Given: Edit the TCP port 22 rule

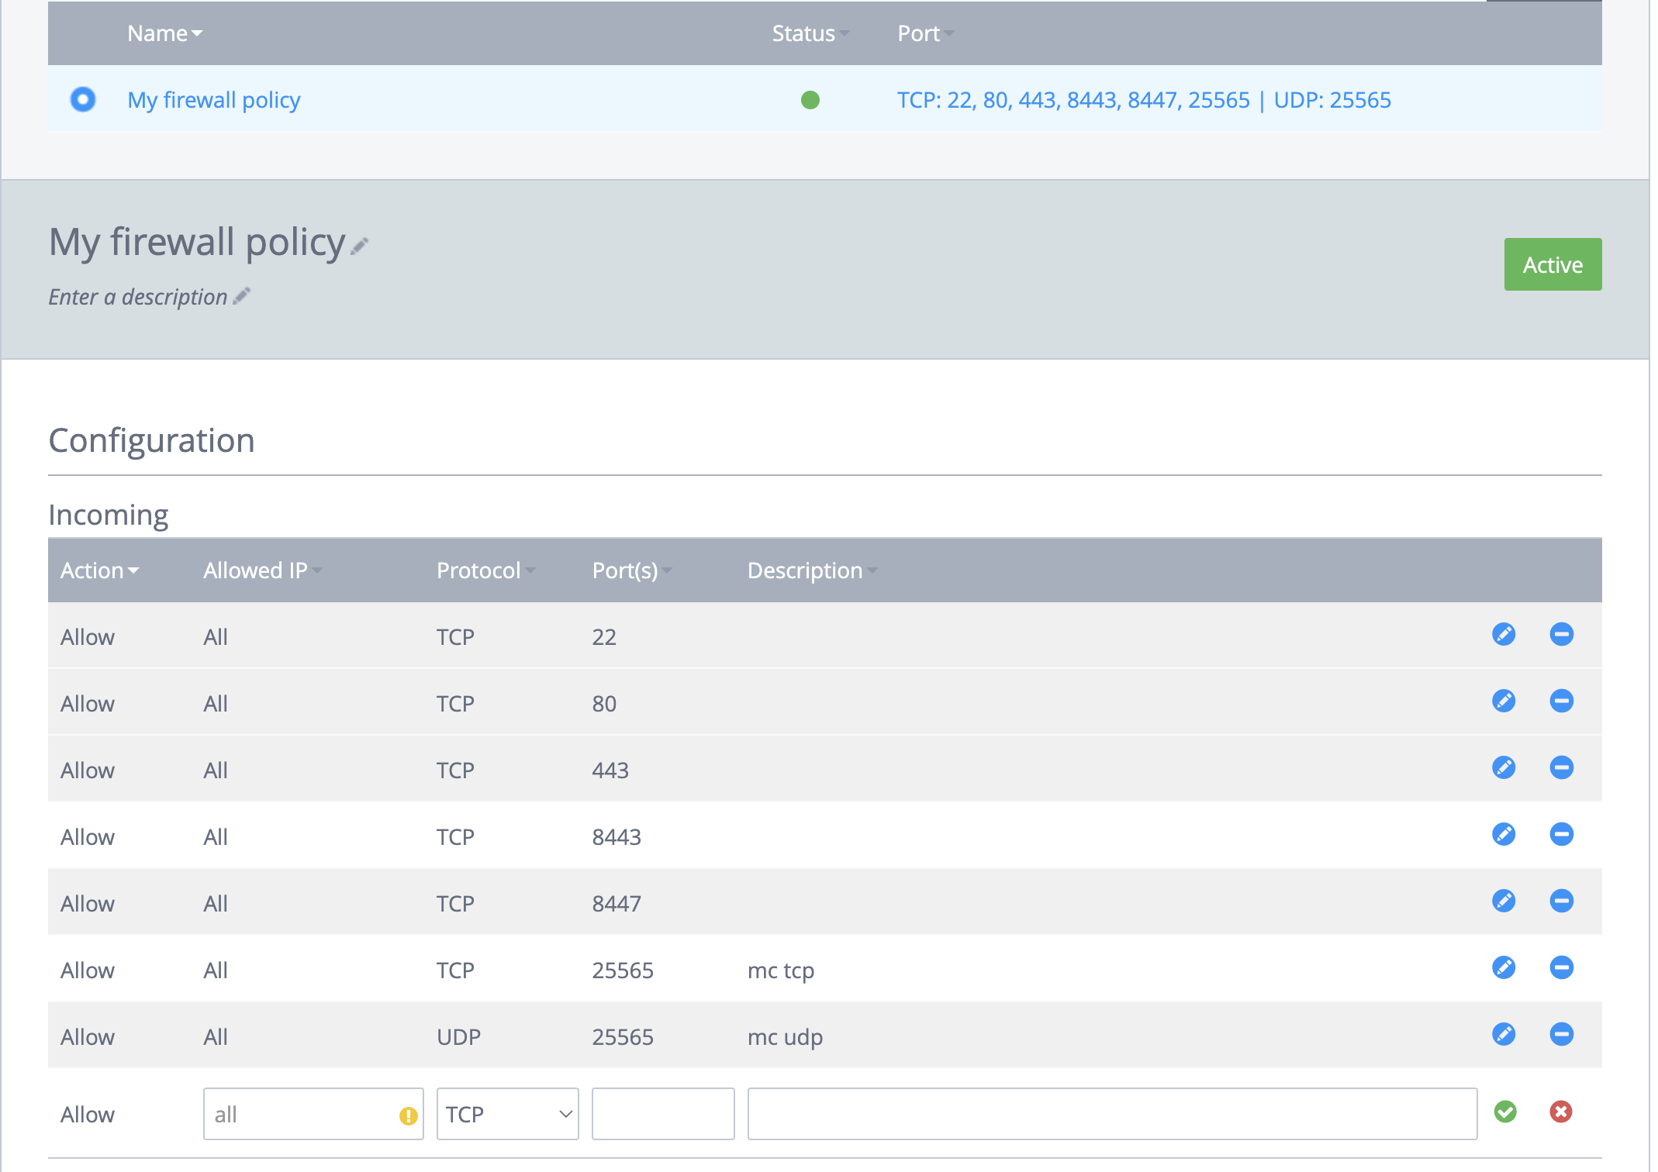Looking at the screenshot, I should tap(1504, 635).
